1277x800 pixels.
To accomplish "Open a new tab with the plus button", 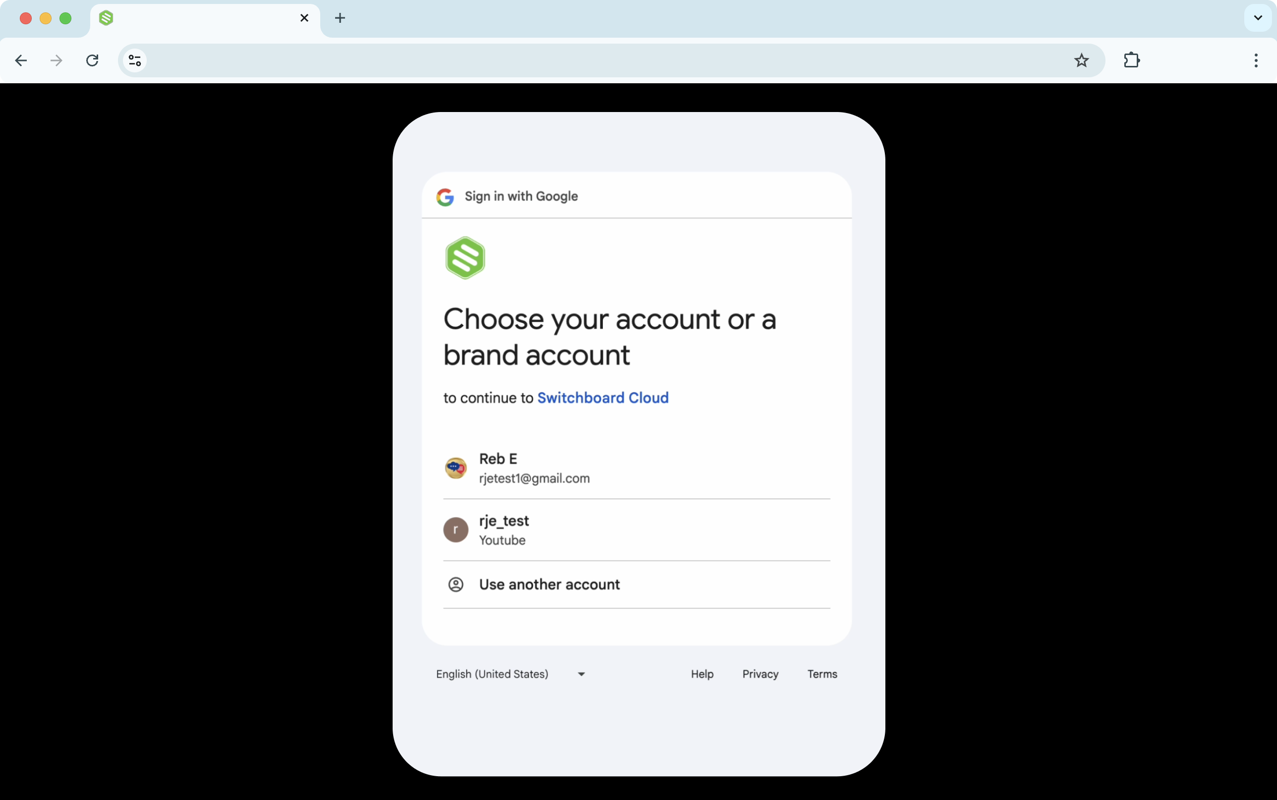I will tap(340, 18).
